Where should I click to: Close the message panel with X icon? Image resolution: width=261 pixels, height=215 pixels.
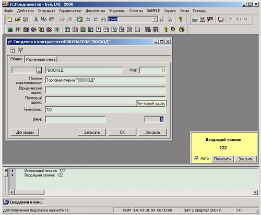[6, 170]
